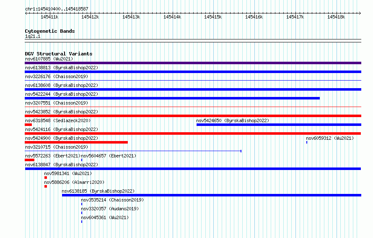The width and height of the screenshot is (373, 238).
Task: Open nsv6059312 (Wu2021) label
Action: 330,138
